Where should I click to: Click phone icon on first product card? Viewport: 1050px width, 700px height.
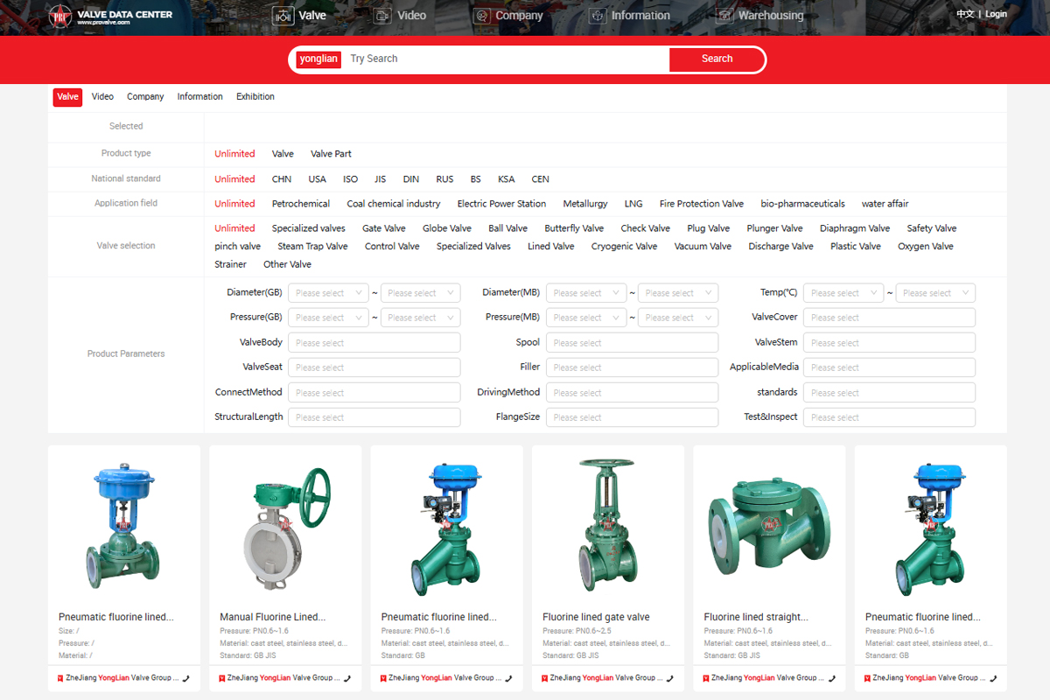(x=185, y=678)
